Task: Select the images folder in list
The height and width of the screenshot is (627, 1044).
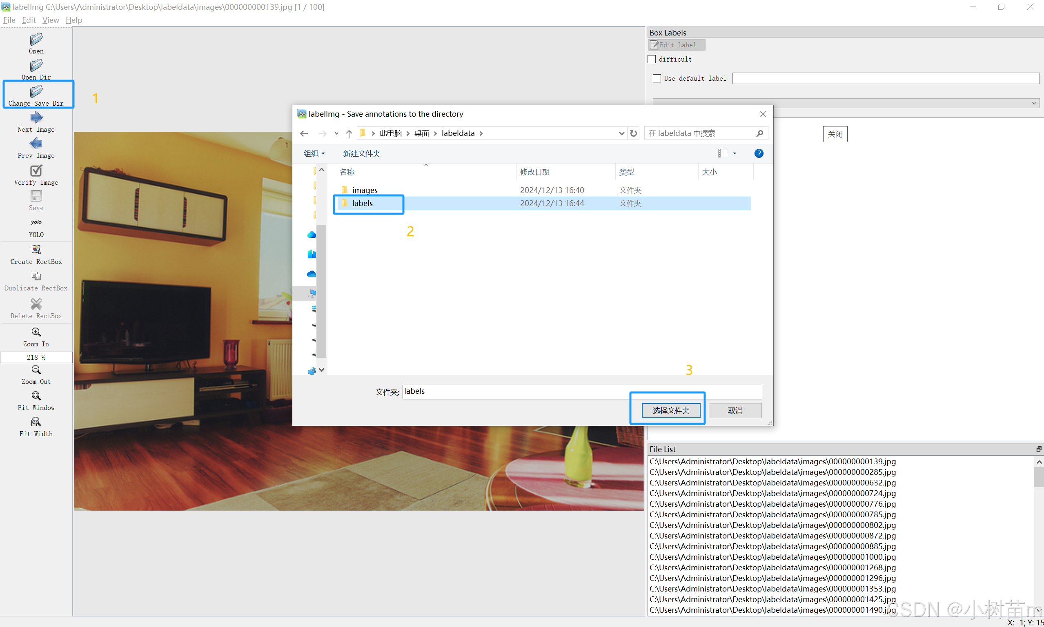Action: (x=365, y=190)
